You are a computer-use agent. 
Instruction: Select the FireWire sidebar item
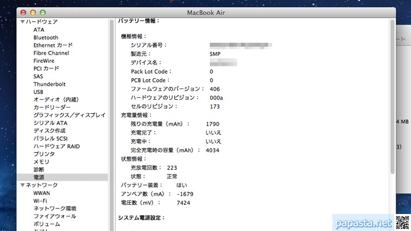tap(44, 61)
